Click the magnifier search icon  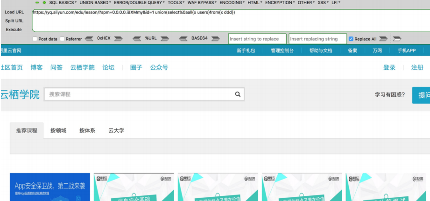[238, 94]
